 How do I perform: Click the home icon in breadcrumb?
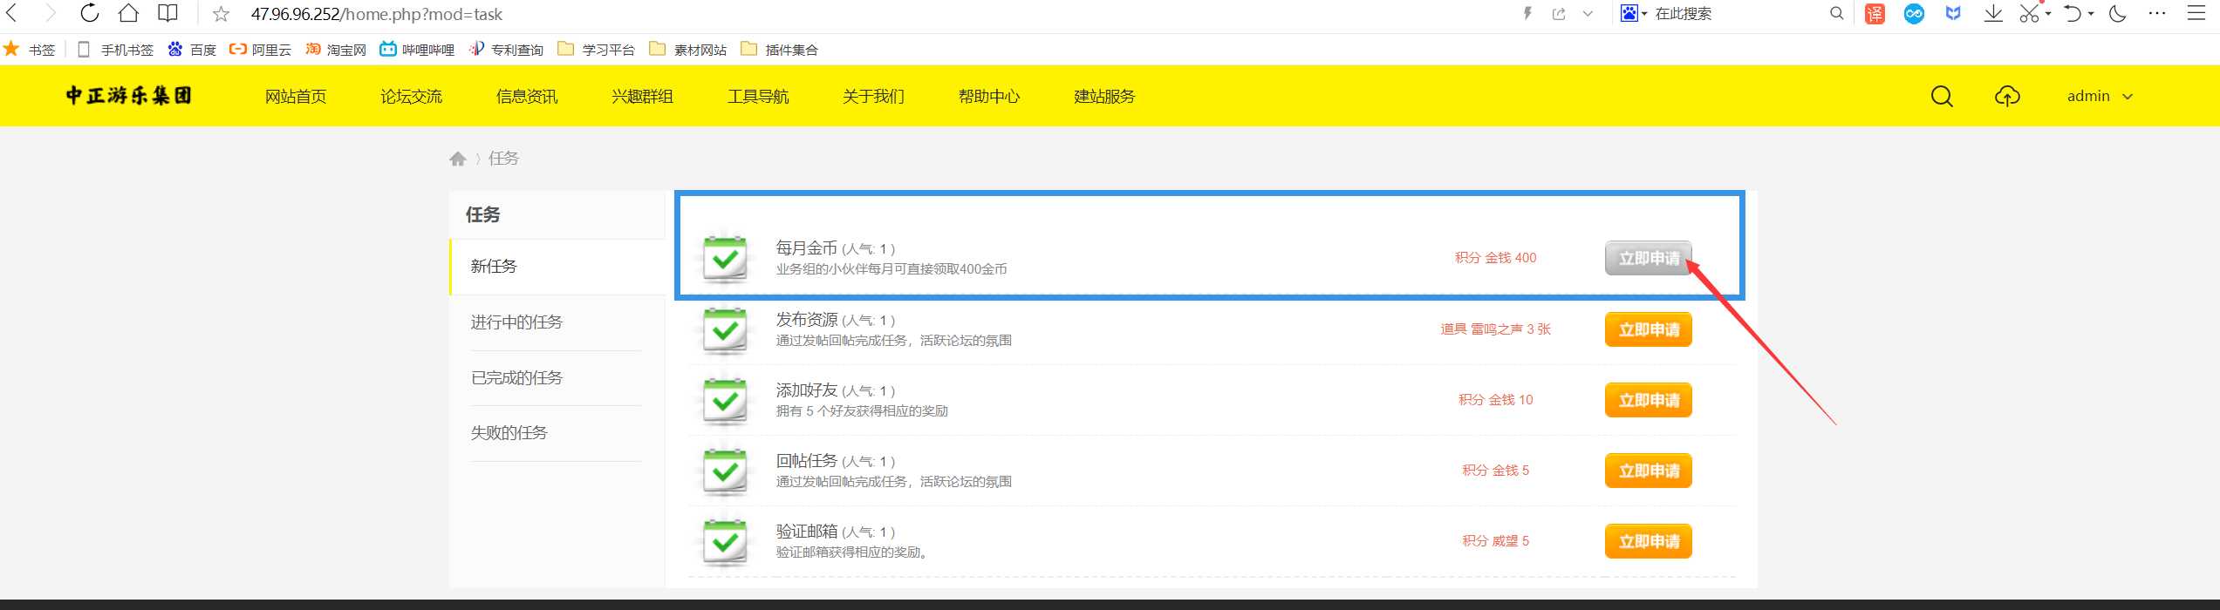(x=458, y=159)
